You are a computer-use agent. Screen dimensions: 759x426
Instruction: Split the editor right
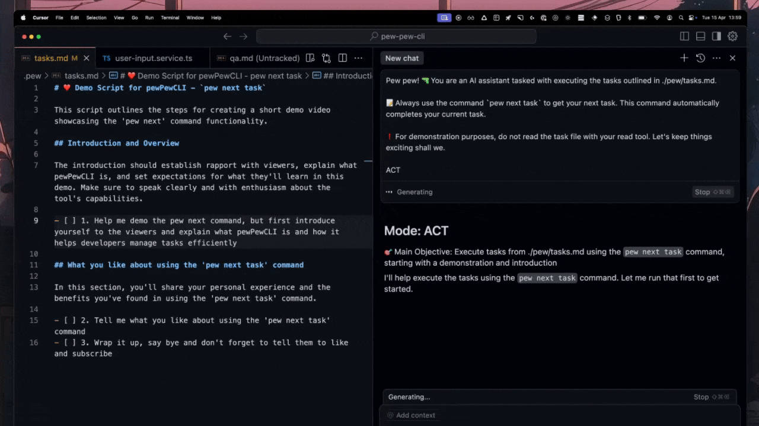tap(342, 58)
